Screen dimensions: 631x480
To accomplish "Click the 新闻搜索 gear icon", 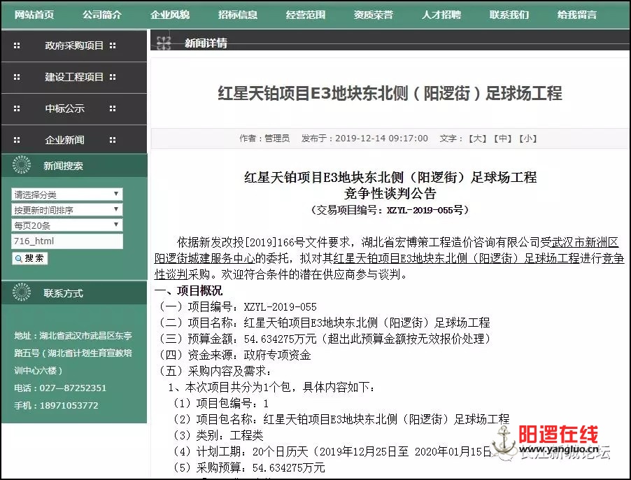I will tap(21, 165).
